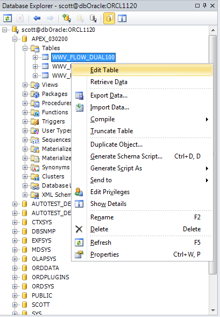The width and height of the screenshot is (220, 317).
Task: Click the APEX_030200 schema cylinder icon
Action: 25,39
